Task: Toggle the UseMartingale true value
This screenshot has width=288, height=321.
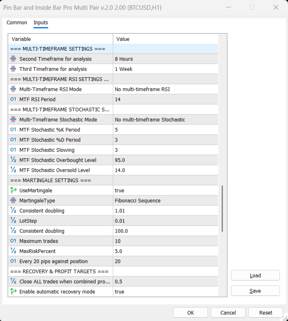Action: tap(166, 190)
